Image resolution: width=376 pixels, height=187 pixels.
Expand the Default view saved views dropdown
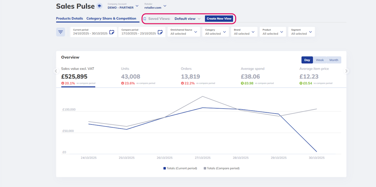pyautogui.click(x=187, y=19)
